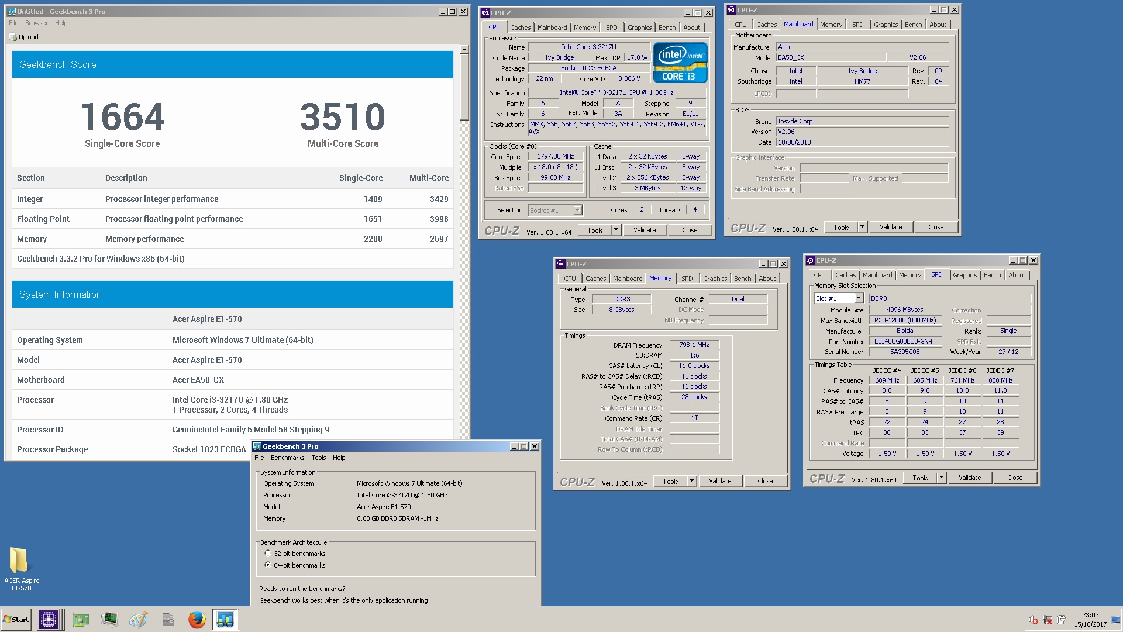Open the GPU-Z graphics card taskbar icon

click(81, 620)
